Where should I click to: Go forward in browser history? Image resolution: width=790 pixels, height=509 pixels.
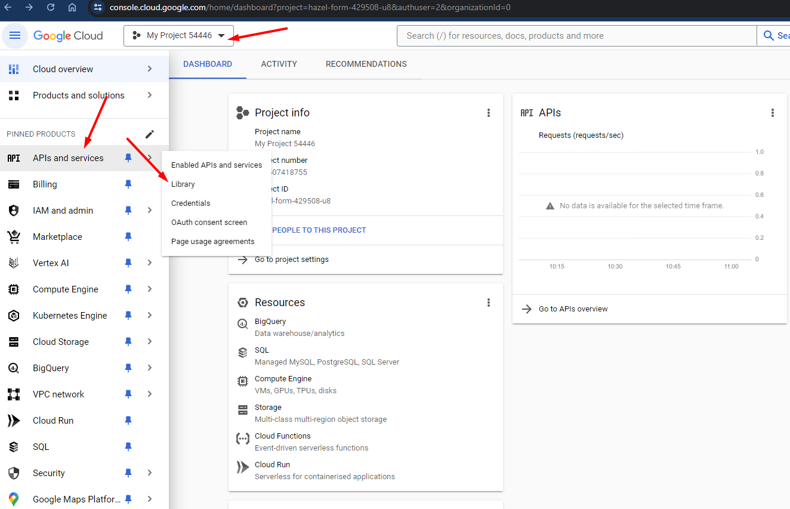pyautogui.click(x=30, y=7)
